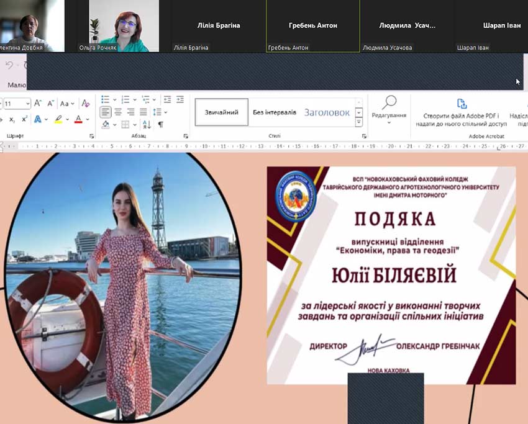Open the Абзац dialog launcher
The height and width of the screenshot is (424, 528).
186,136
